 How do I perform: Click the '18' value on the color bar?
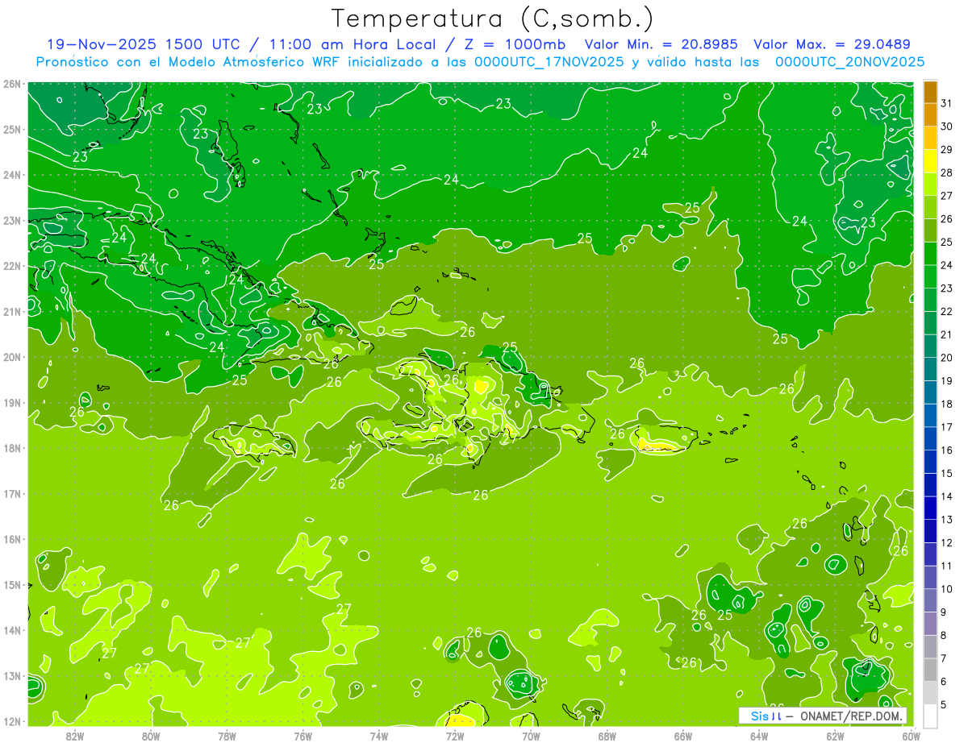click(x=947, y=404)
